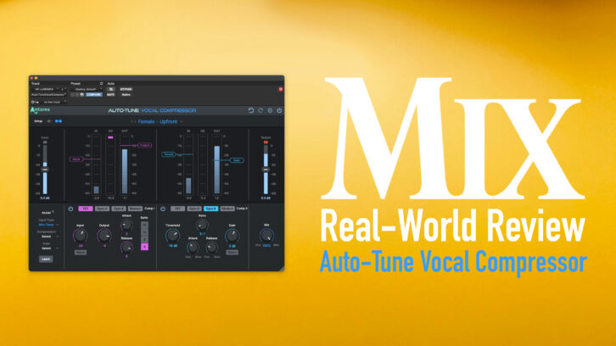Image resolution: width=616 pixels, height=346 pixels.
Task: Open the no key input dropdown
Action: (x=53, y=102)
